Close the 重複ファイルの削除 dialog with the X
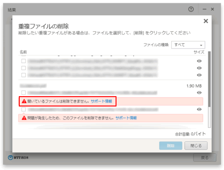 (x=206, y=21)
